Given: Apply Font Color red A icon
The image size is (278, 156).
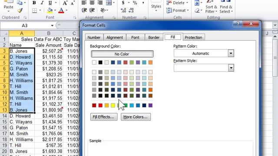Looking at the screenshot, I should [61, 10].
